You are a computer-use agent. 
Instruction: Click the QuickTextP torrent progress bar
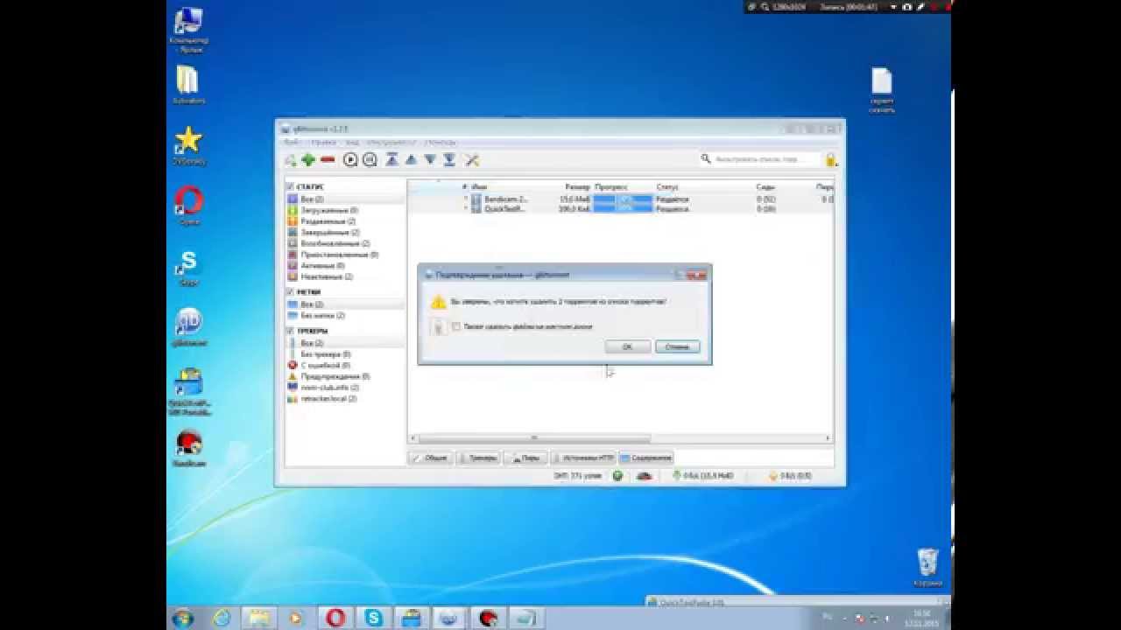pyautogui.click(x=623, y=209)
